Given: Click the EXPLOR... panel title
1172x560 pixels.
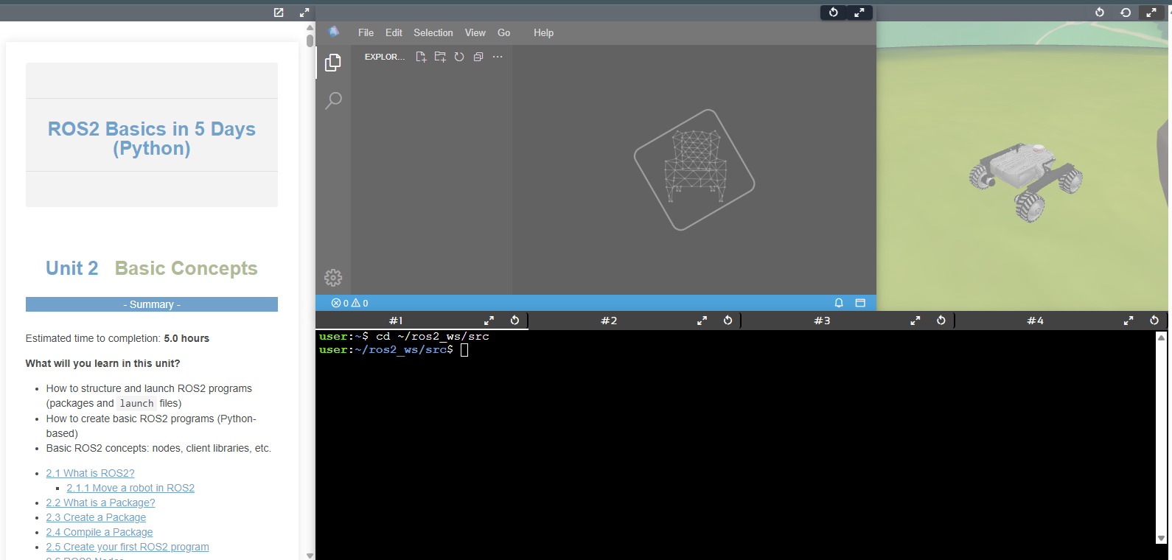Looking at the screenshot, I should [384, 57].
